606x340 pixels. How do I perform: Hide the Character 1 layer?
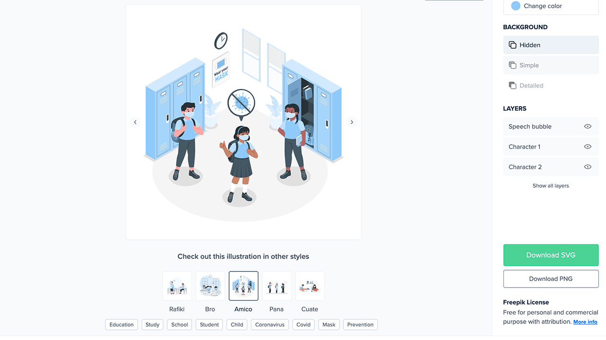click(x=588, y=147)
